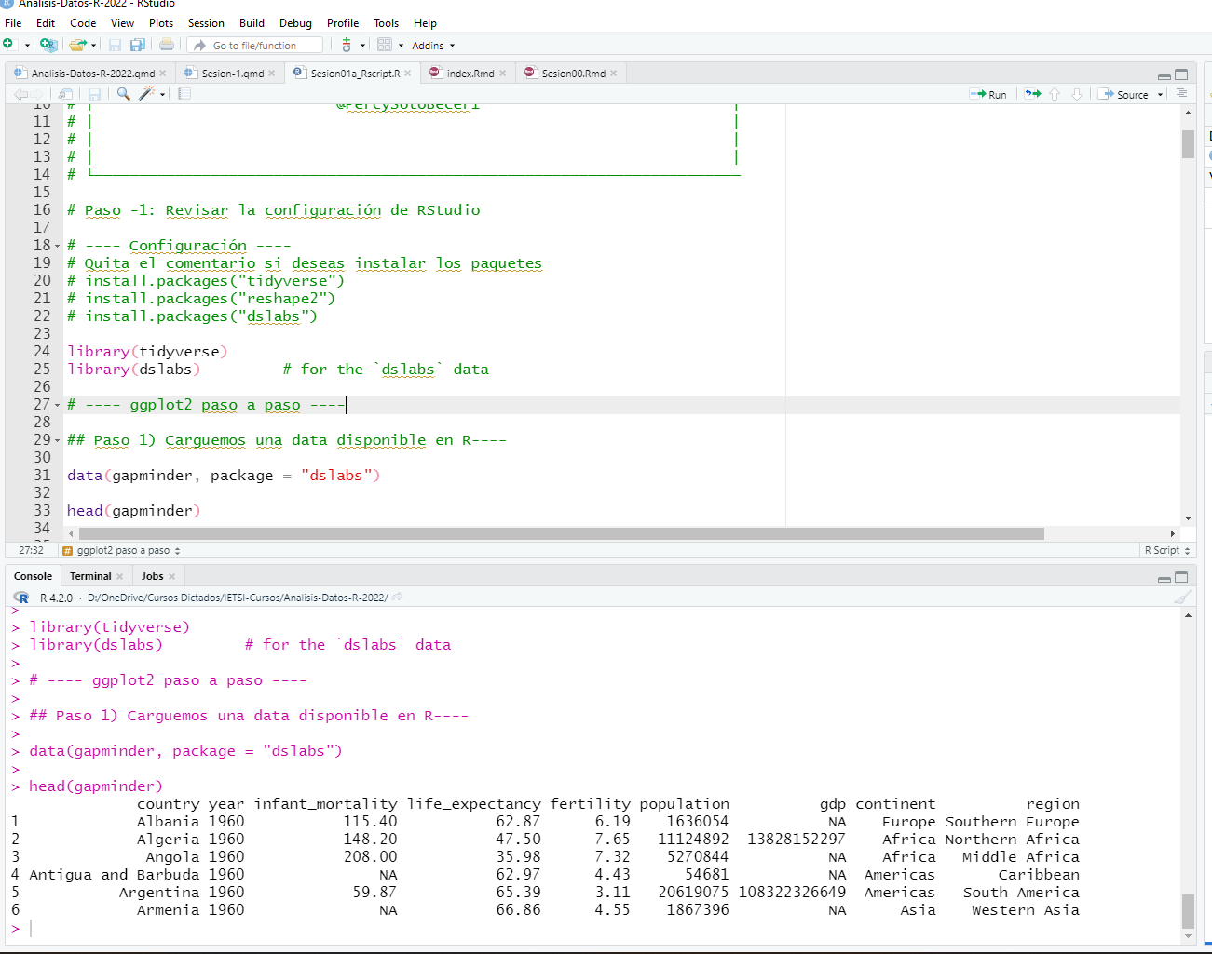The height and width of the screenshot is (954, 1212).
Task: Click the new project icon in toolbar
Action: point(48,45)
